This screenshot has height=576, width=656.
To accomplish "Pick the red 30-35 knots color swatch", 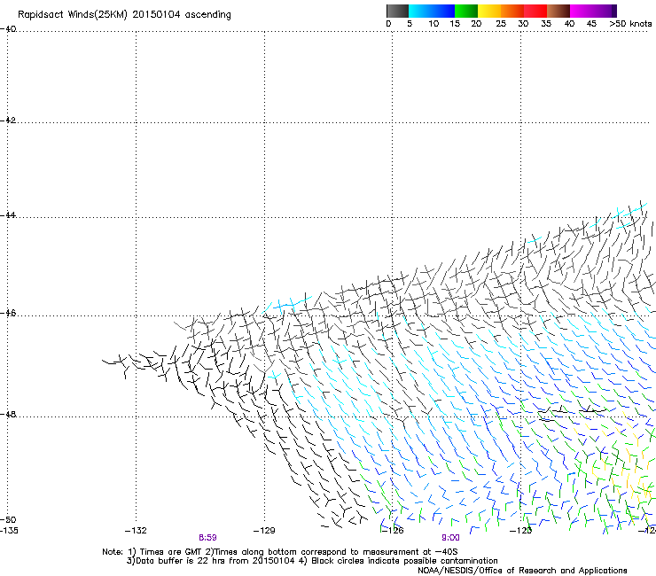I will coord(535,11).
